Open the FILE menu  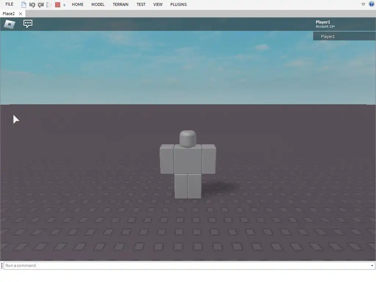tap(9, 4)
